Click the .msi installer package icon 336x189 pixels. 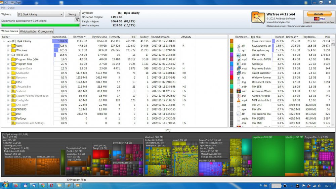click(x=239, y=73)
